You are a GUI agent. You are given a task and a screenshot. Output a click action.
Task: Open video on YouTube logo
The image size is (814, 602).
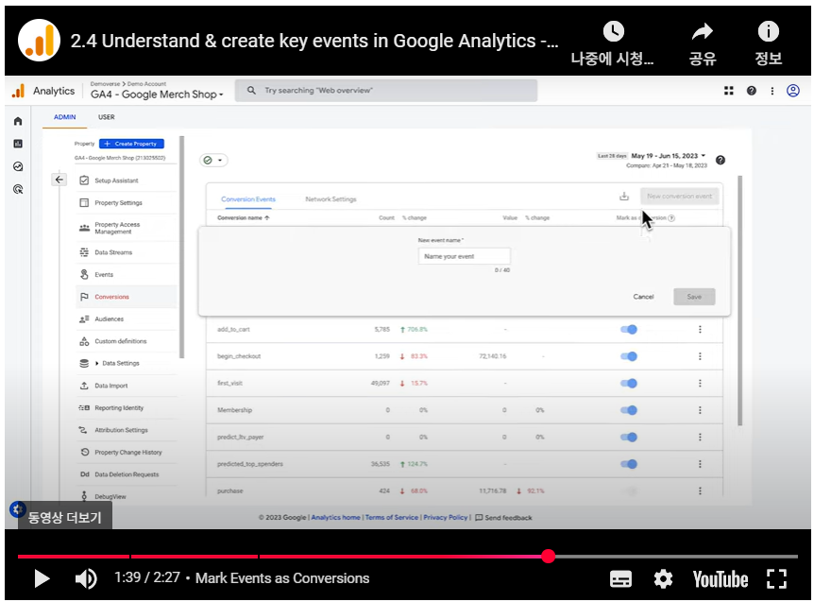coord(721,579)
